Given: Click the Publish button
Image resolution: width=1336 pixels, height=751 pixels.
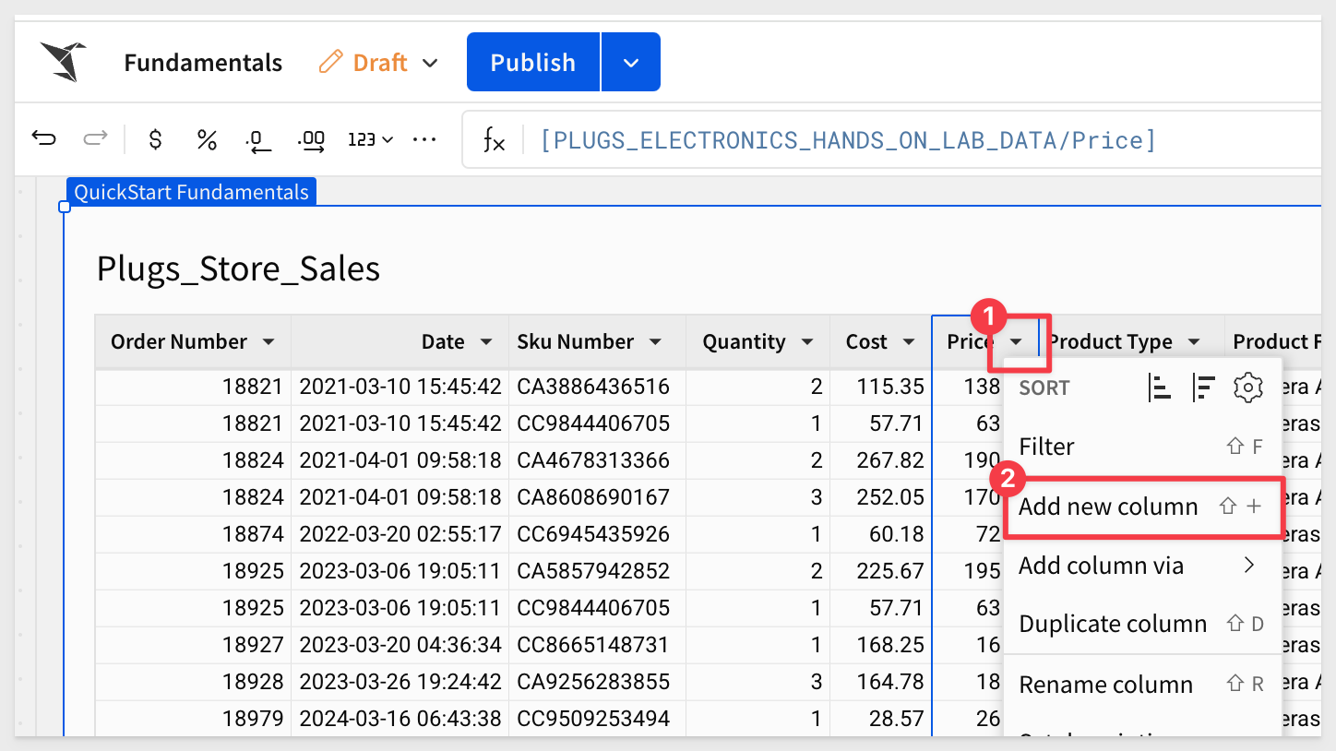Looking at the screenshot, I should click(x=533, y=62).
